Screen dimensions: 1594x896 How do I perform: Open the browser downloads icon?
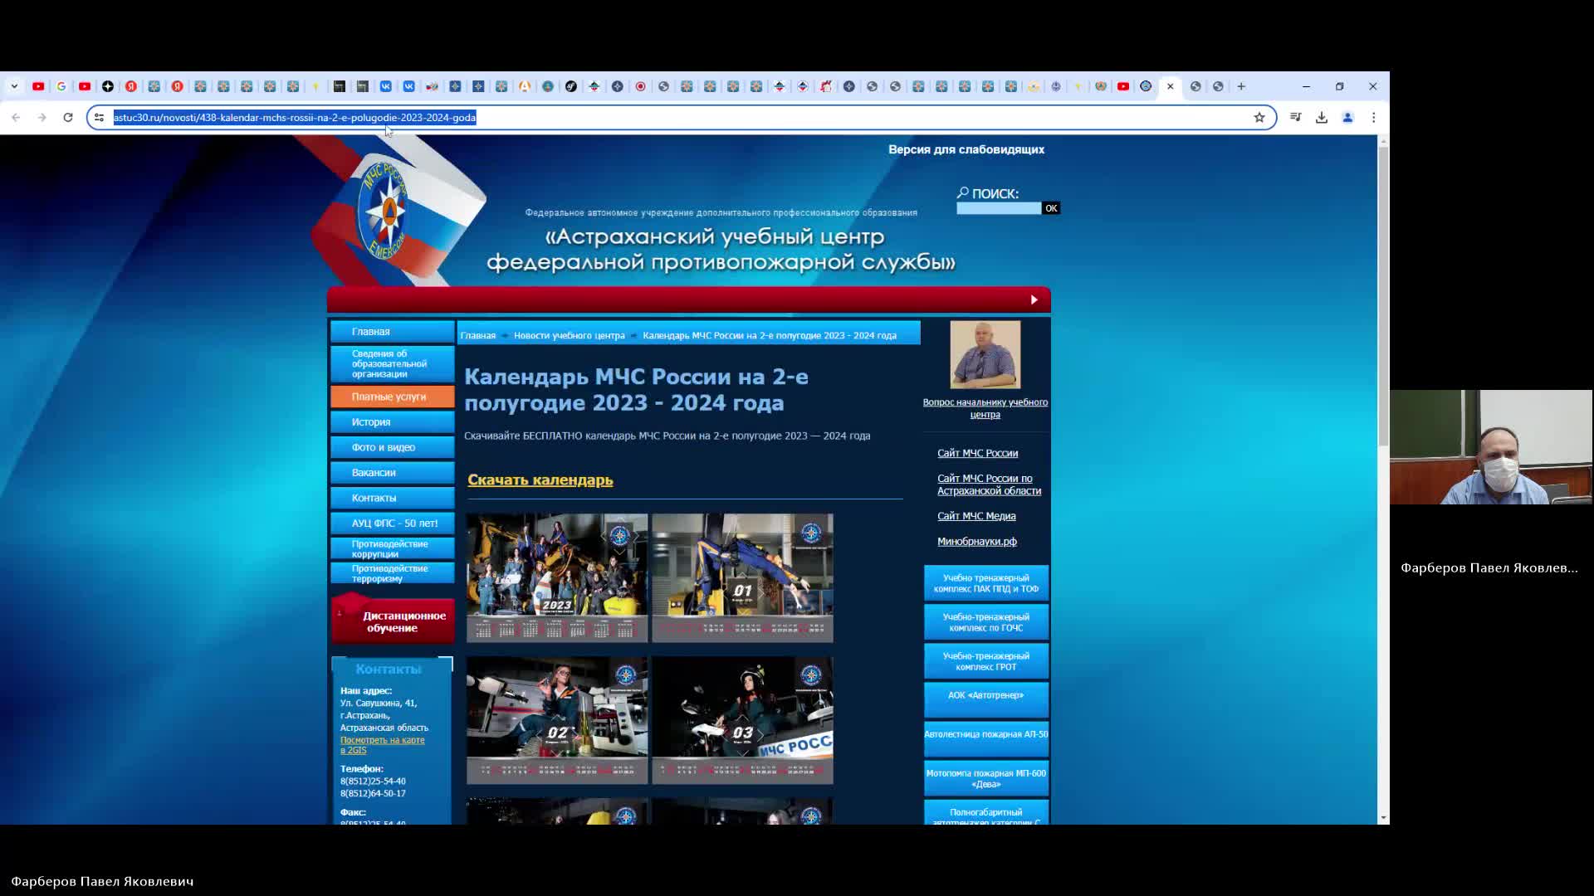coord(1322,118)
